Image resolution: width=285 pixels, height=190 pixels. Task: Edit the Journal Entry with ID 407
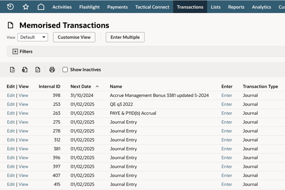point(11,176)
